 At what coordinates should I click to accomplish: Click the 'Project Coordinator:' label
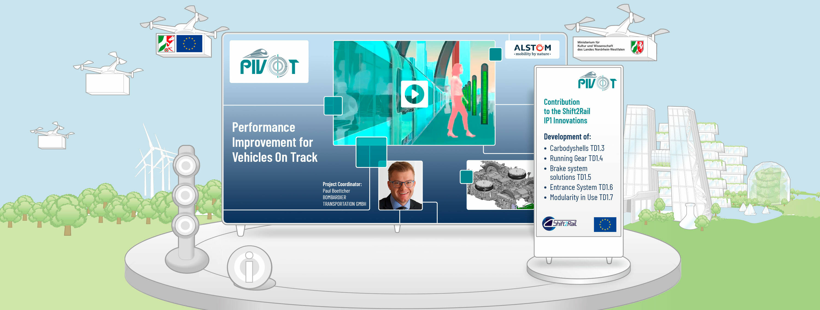coord(342,184)
